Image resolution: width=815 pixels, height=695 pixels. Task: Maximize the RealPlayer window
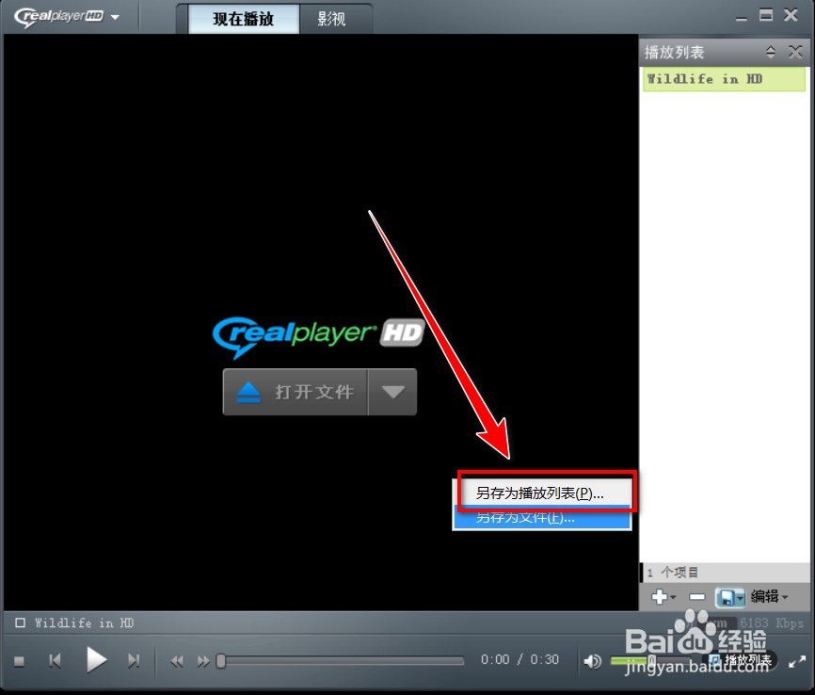click(766, 15)
